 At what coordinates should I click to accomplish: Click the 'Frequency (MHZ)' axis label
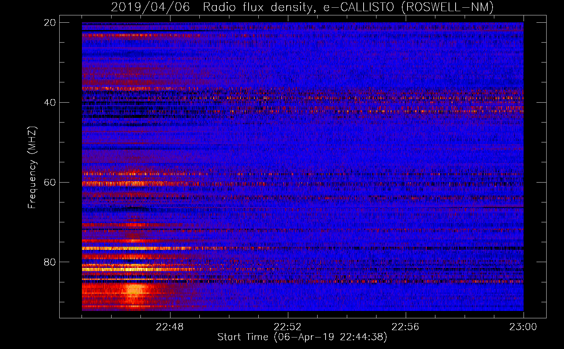[x=32, y=168]
